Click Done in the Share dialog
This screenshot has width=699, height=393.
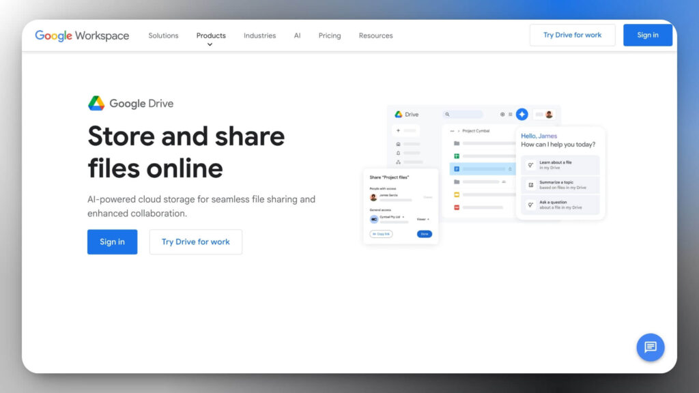point(424,233)
